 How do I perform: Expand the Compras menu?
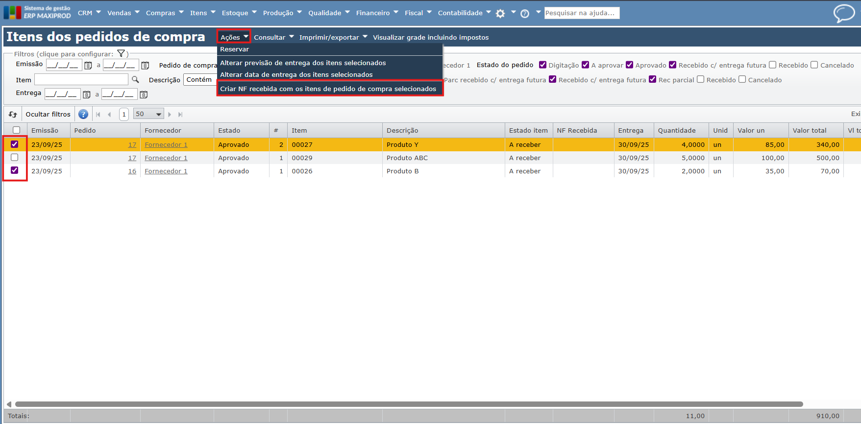pyautogui.click(x=165, y=13)
